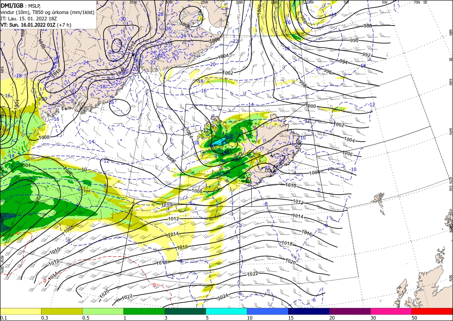Click the light green 0.5–1 legend band
Screen dimensions: 453x321
tap(103, 311)
